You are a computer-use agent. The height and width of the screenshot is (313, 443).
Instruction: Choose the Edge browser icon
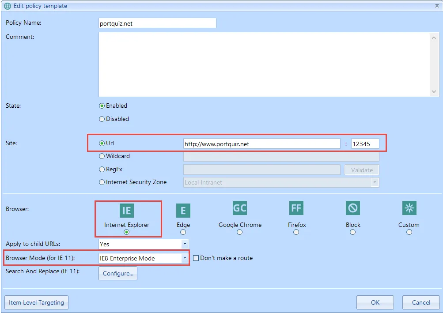pyautogui.click(x=183, y=211)
